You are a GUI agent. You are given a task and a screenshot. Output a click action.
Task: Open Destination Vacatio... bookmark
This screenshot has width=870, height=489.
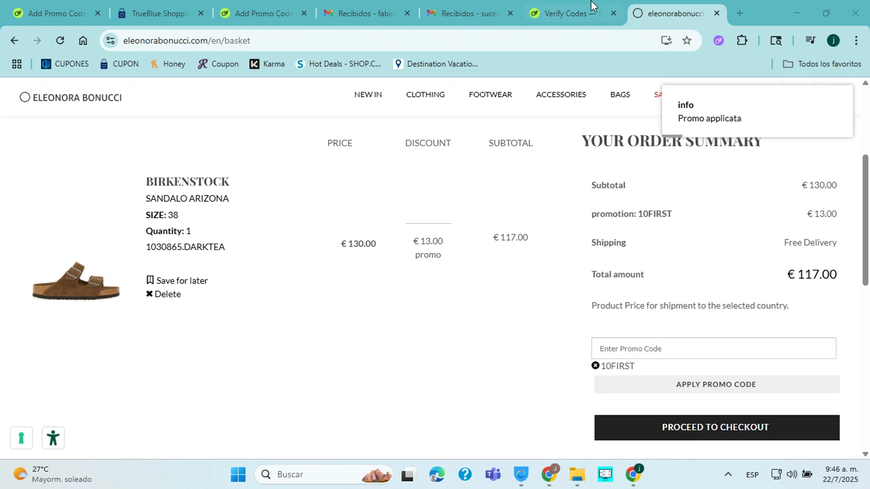(x=436, y=64)
